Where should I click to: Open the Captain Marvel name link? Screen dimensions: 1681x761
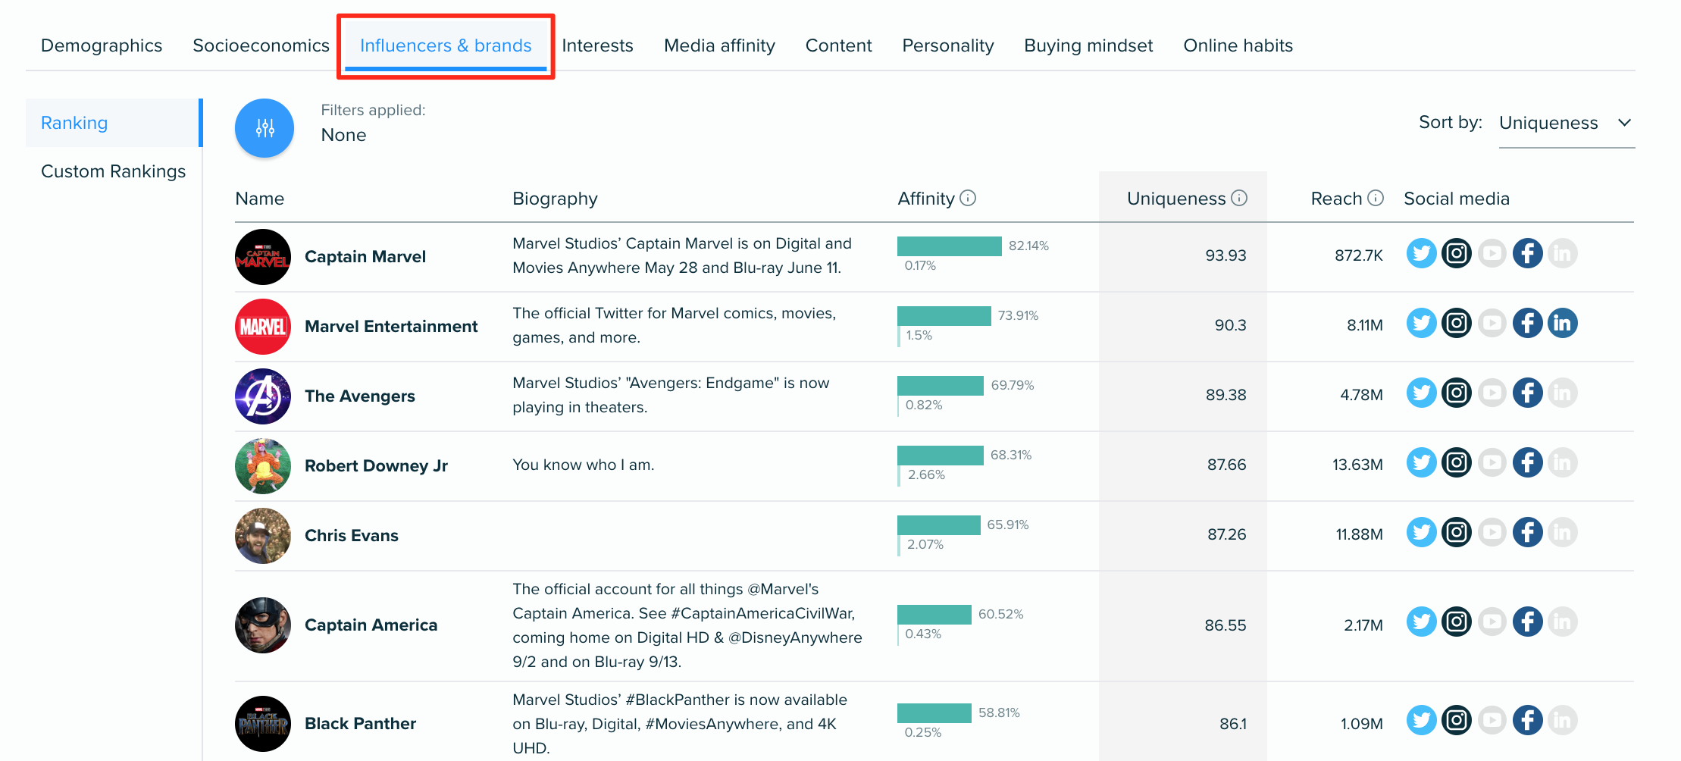click(x=365, y=257)
